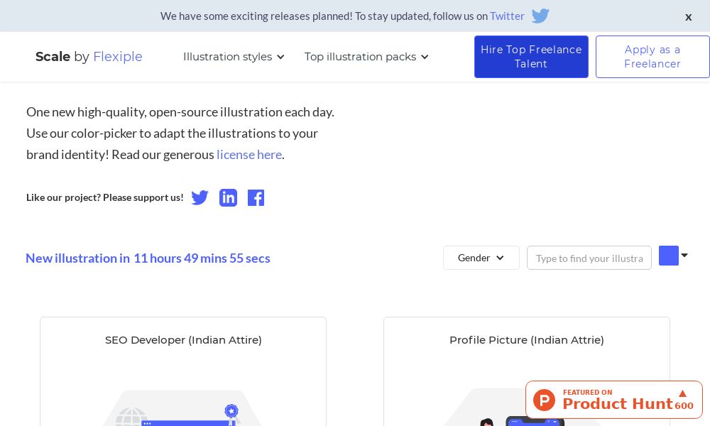Expand the Illustration styles chevron
This screenshot has width=710, height=426.
[x=280, y=57]
